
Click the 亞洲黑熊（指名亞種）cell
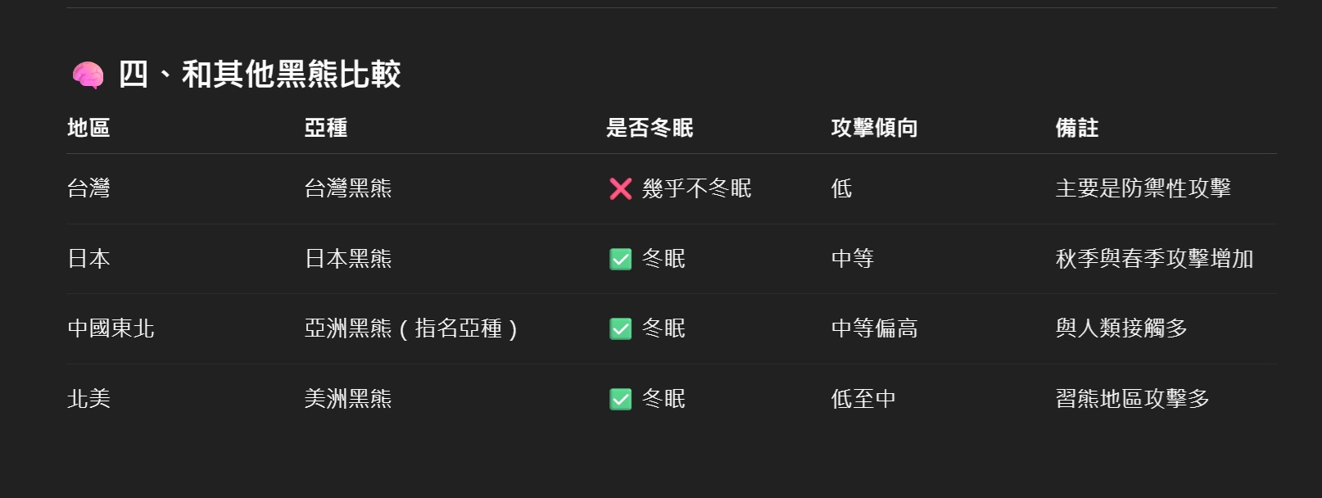(411, 328)
